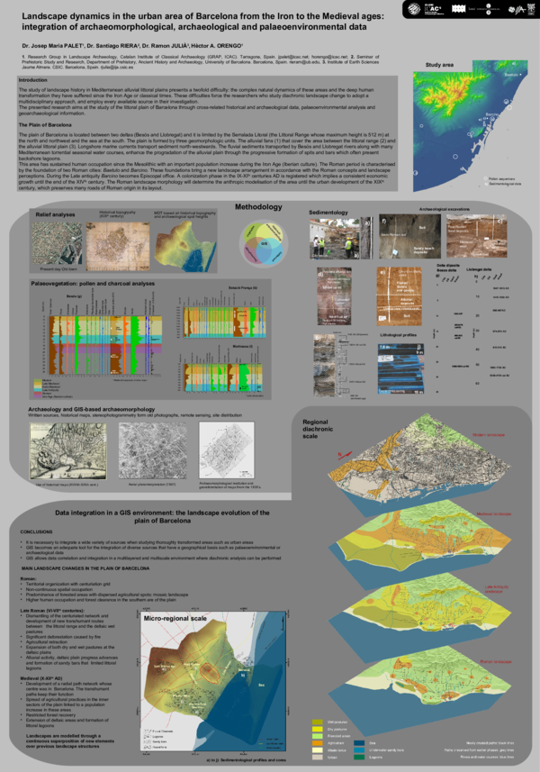Viewport: 540px width, 772px height.
Task: Open the archaeomorphological restitution map thumbnail
Action: click(x=227, y=450)
